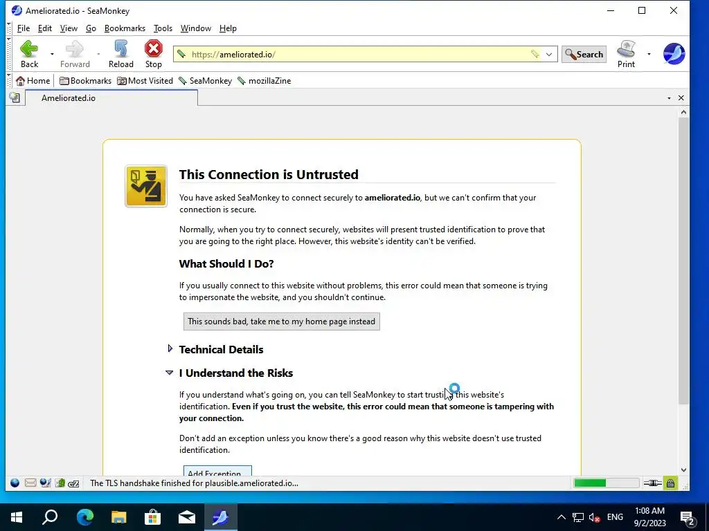Open Browser from the status bar globe icon
The width and height of the screenshot is (709, 531).
(x=15, y=483)
